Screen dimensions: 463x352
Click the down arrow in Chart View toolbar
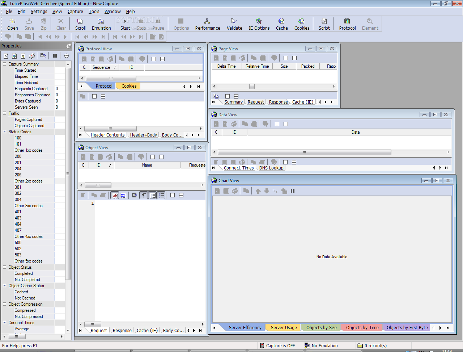[267, 191]
